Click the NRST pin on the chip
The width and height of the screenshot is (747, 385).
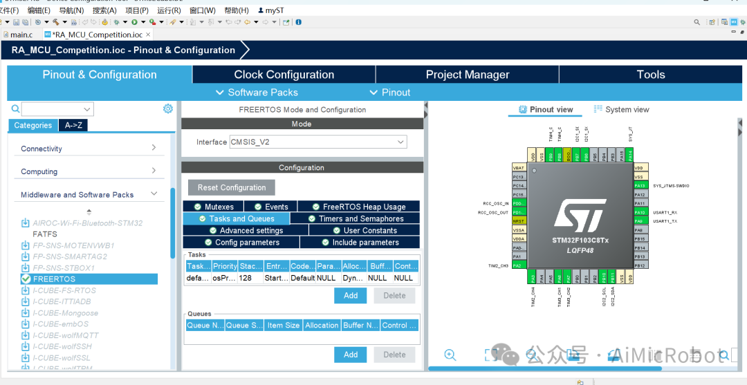point(519,221)
